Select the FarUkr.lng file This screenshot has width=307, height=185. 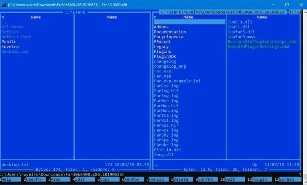pos(166,145)
